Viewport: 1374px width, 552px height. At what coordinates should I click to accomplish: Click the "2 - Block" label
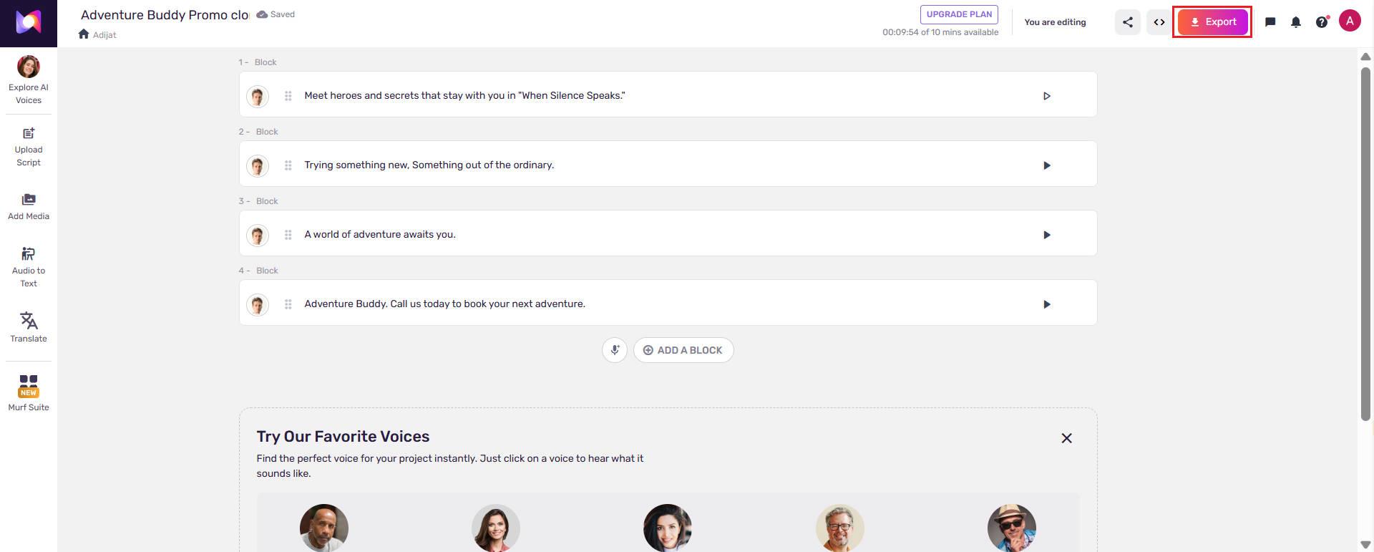tap(258, 132)
